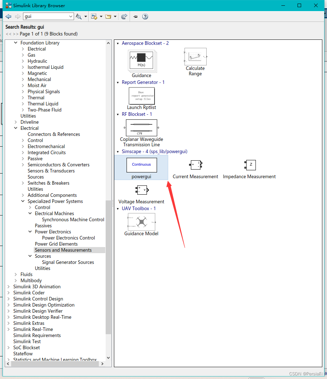
Task: Open new model dropdown arrow
Action: click(x=101, y=16)
